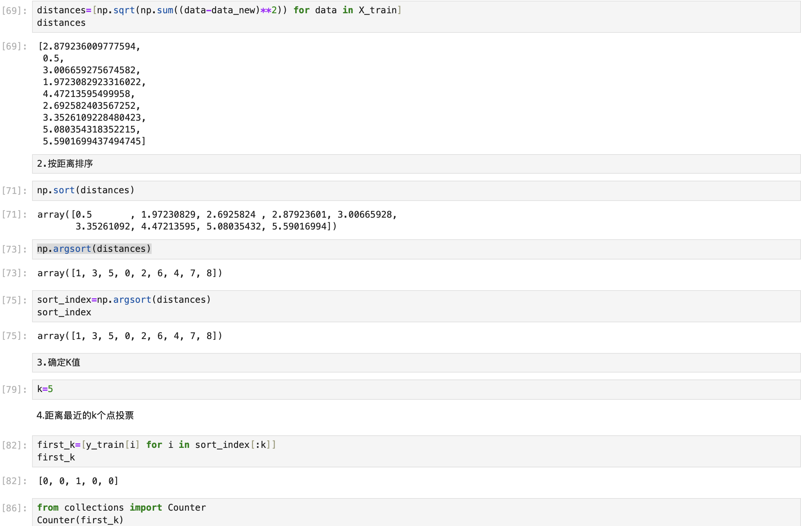Click the [73] output prompt of argsort
This screenshot has width=801, height=526.
[14, 273]
